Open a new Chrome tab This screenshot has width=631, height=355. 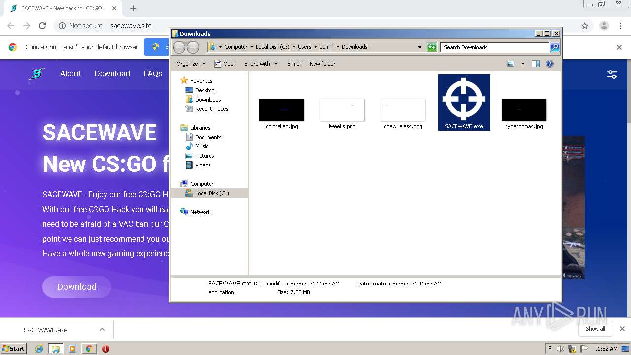point(133,8)
